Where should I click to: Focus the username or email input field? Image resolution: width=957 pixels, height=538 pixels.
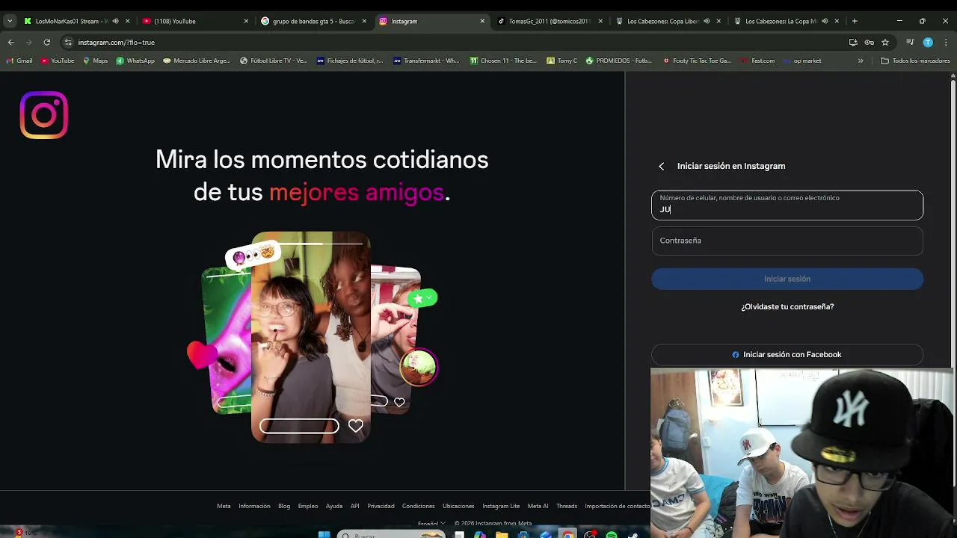point(787,205)
